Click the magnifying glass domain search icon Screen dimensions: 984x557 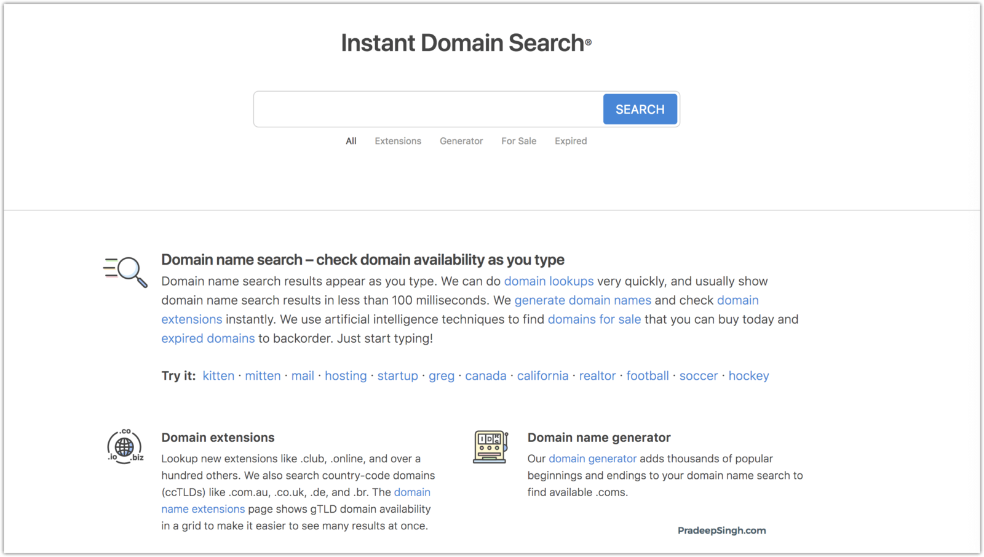click(125, 271)
